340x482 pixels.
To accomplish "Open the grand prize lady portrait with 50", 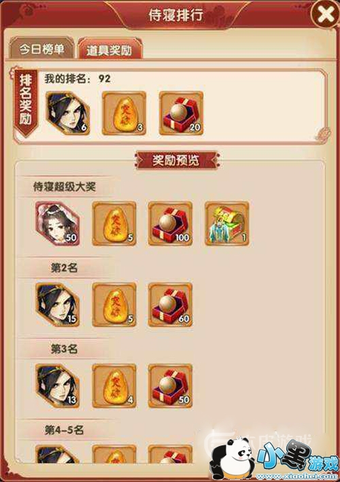I will 57,224.
